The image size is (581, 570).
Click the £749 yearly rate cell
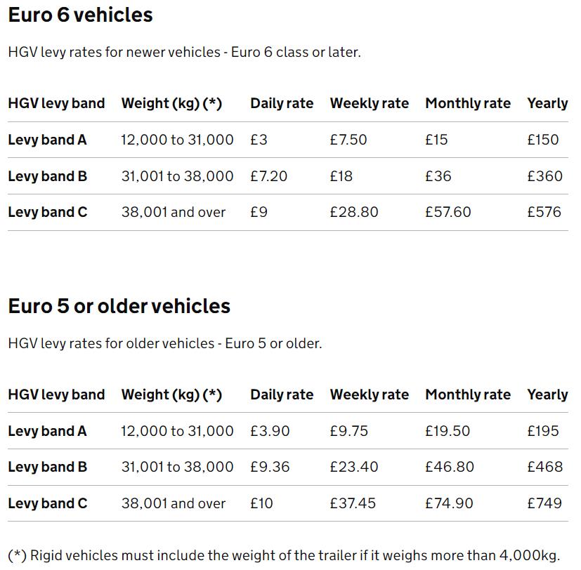coord(544,503)
